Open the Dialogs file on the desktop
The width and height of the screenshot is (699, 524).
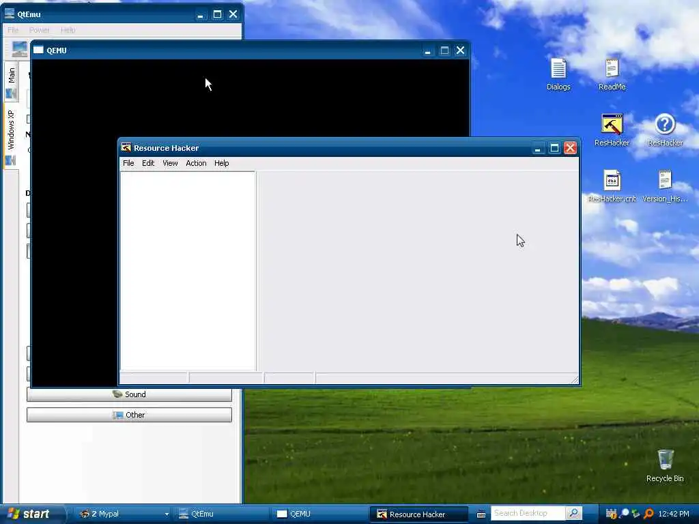(x=558, y=74)
